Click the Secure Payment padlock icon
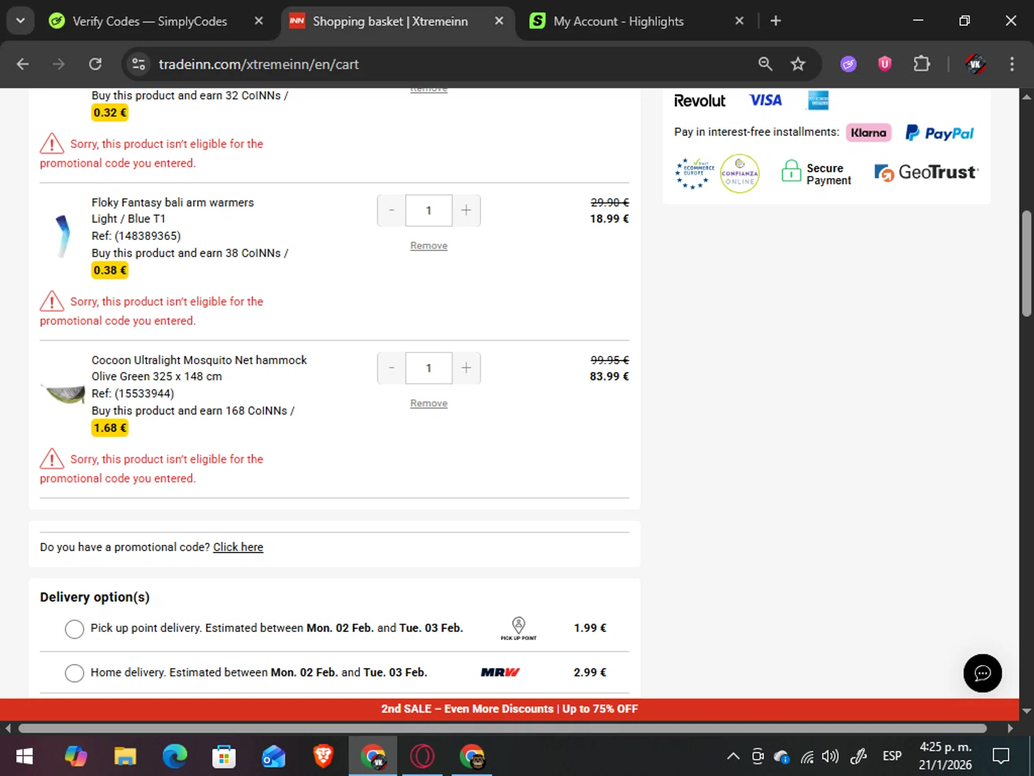Image resolution: width=1034 pixels, height=776 pixels. 791,171
